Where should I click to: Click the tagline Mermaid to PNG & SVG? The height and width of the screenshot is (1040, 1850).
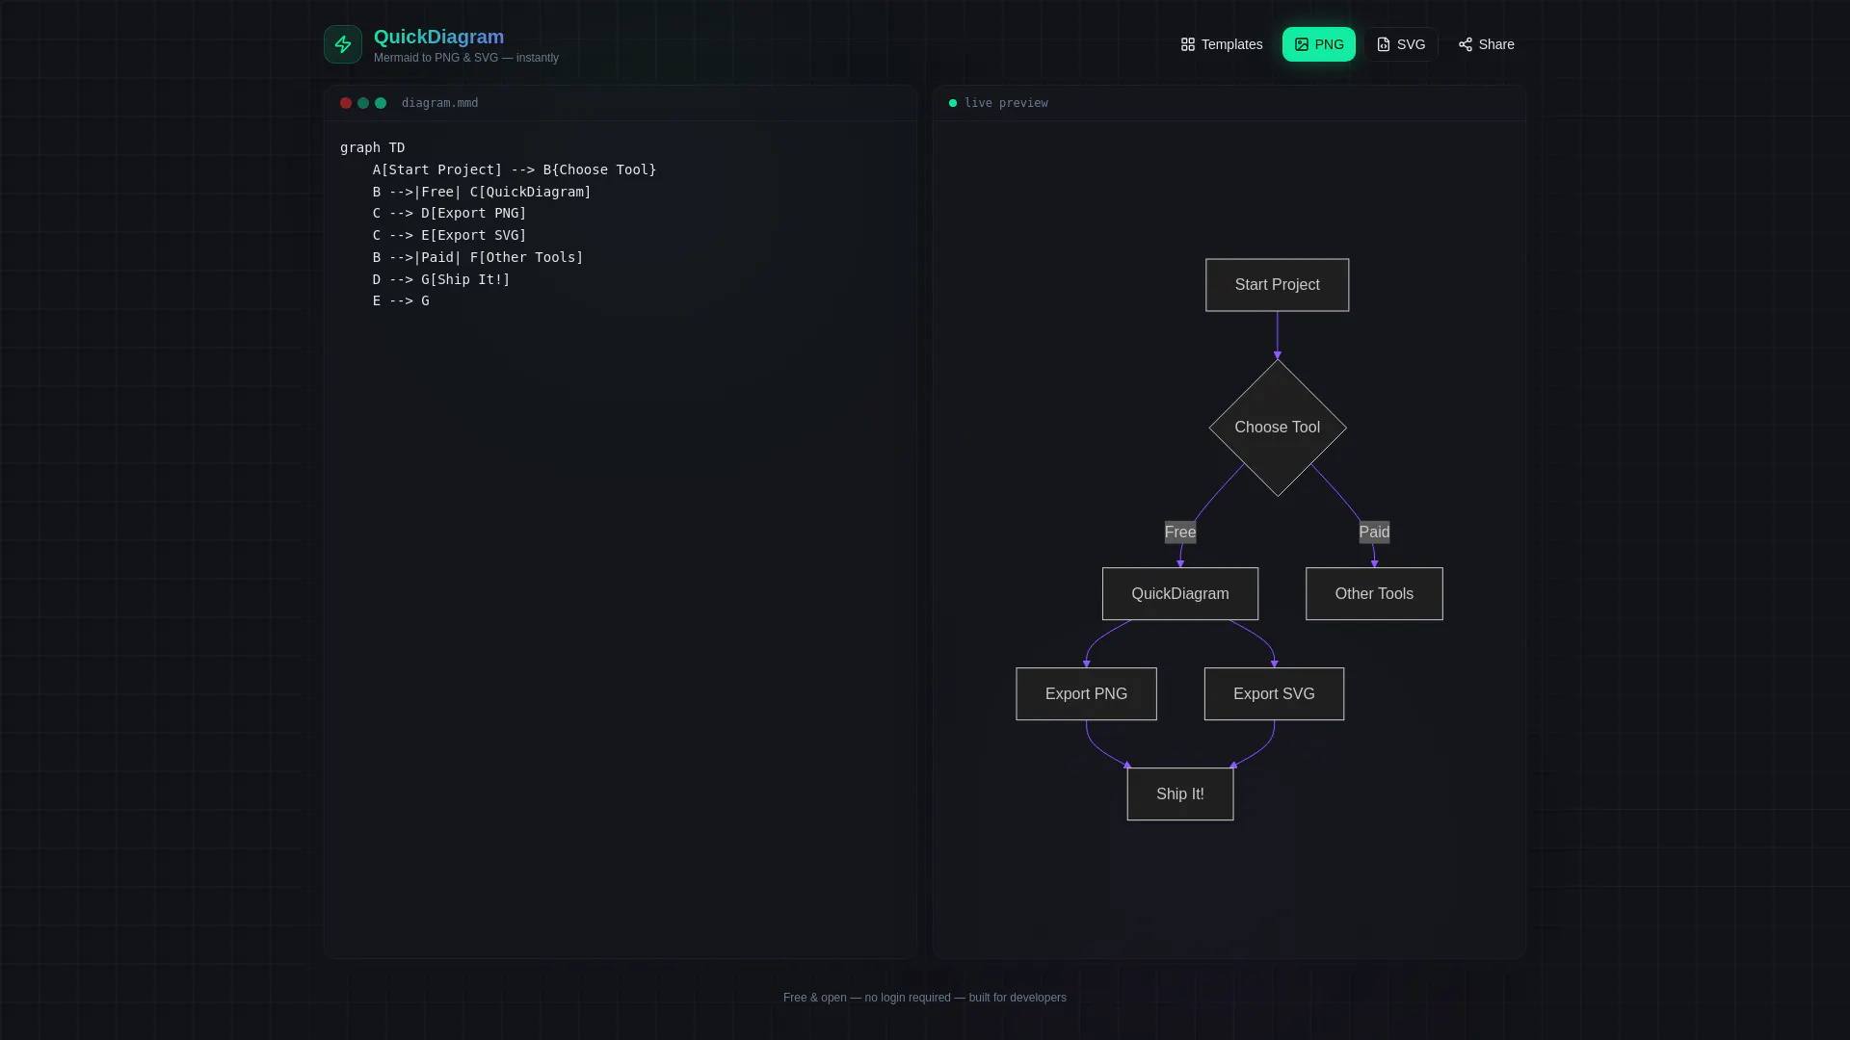(x=466, y=58)
